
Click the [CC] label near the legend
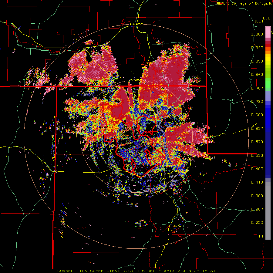click(x=259, y=21)
